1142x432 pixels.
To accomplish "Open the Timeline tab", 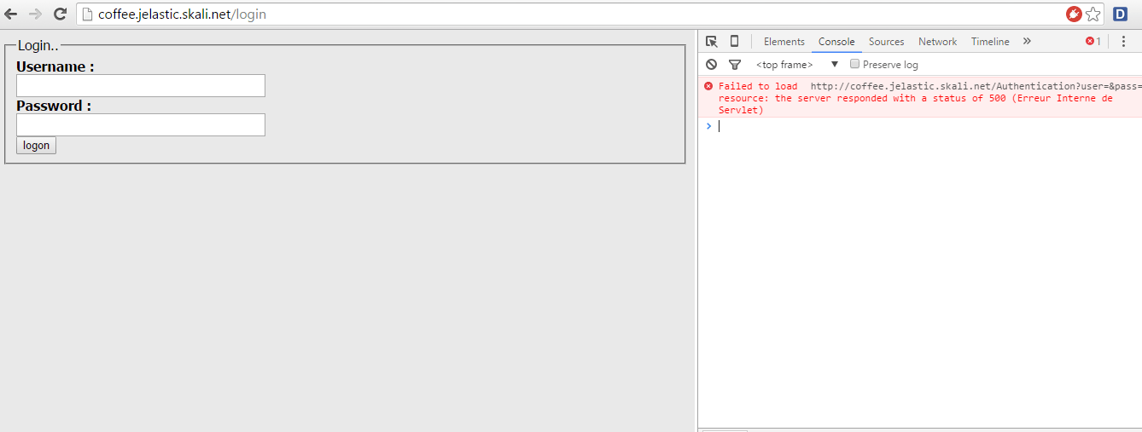I will click(990, 42).
